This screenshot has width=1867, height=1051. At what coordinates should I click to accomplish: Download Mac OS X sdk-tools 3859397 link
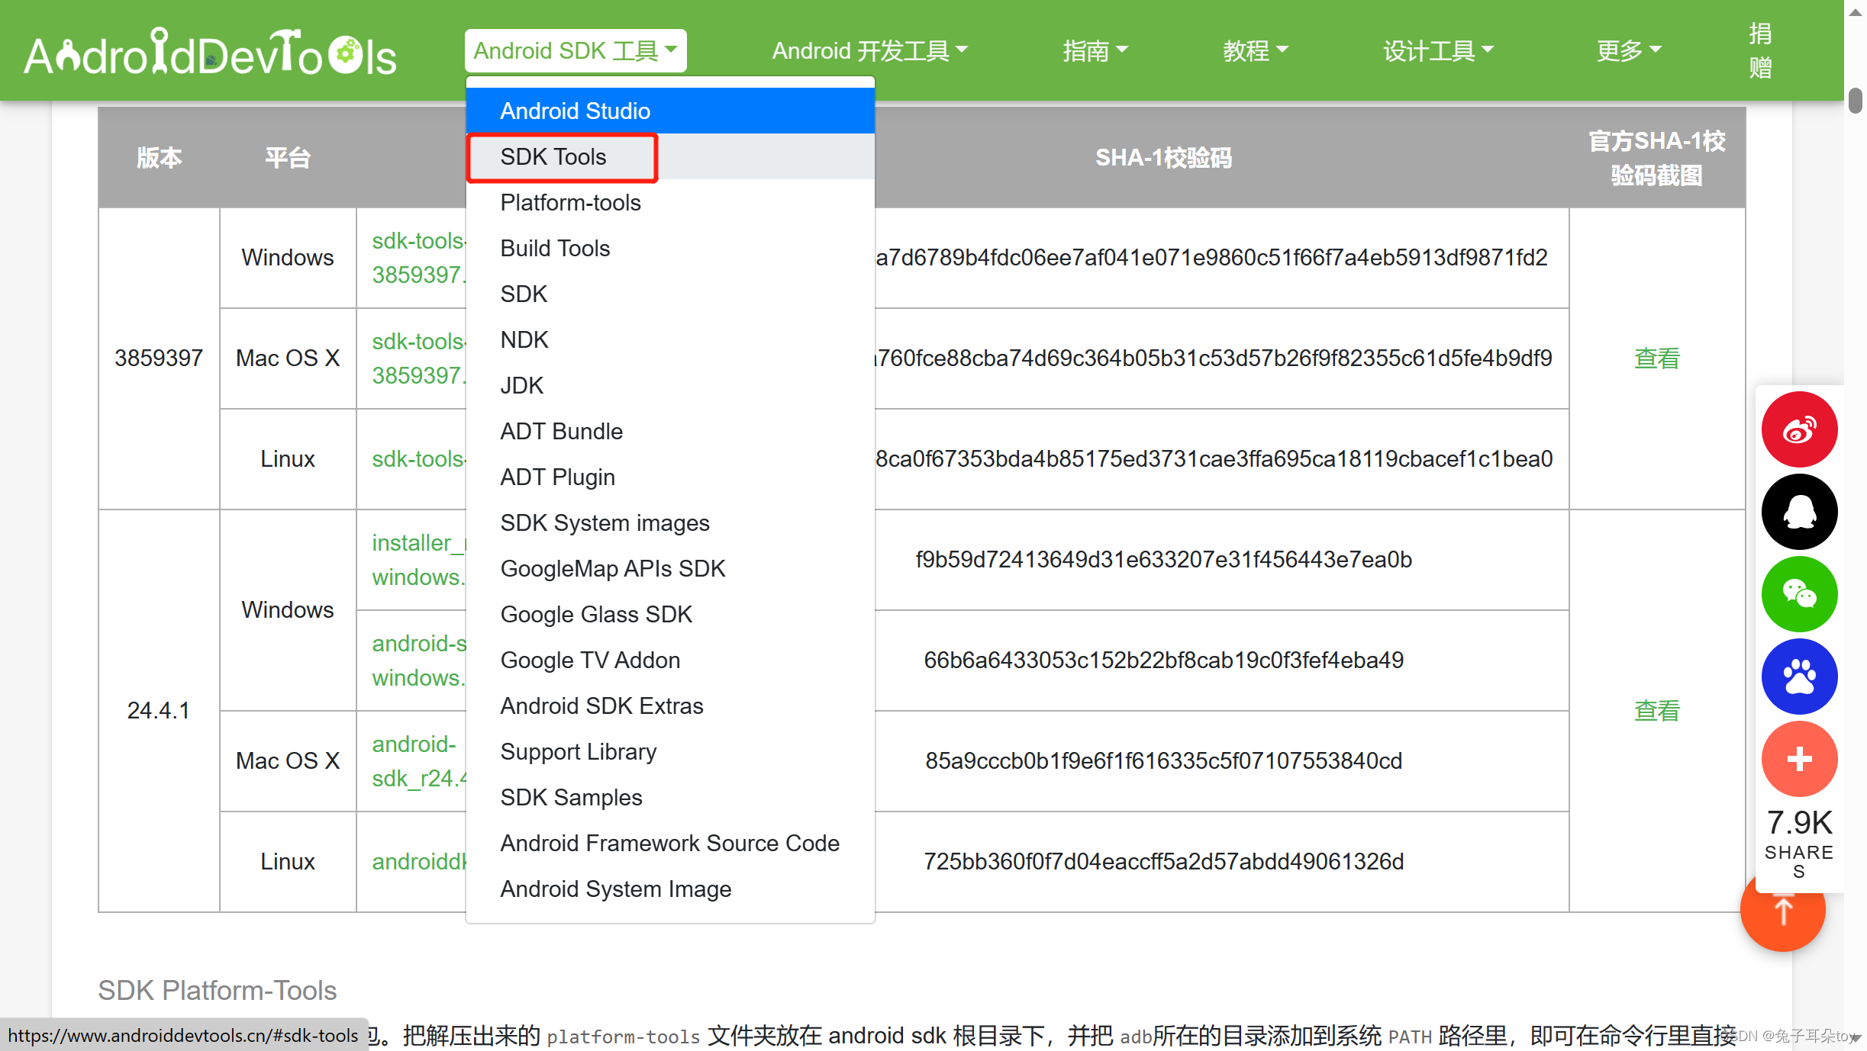click(x=418, y=358)
